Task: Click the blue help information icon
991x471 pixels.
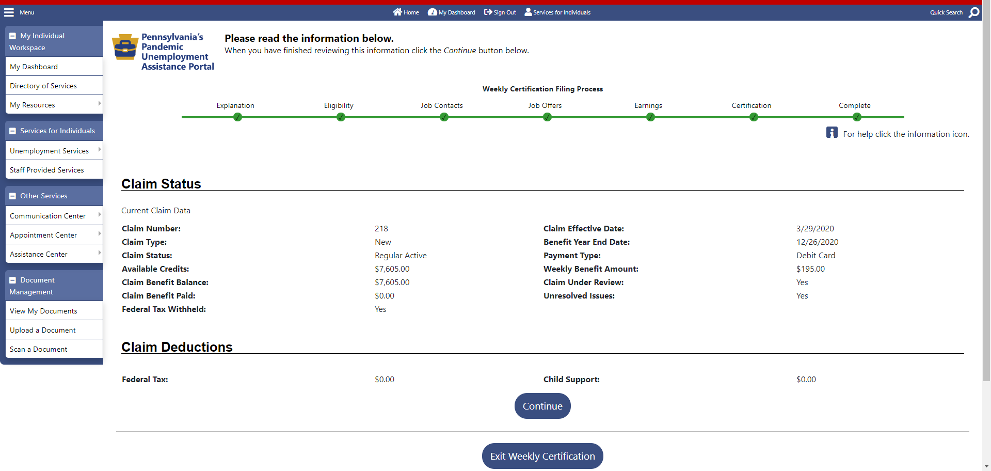Action: click(832, 133)
